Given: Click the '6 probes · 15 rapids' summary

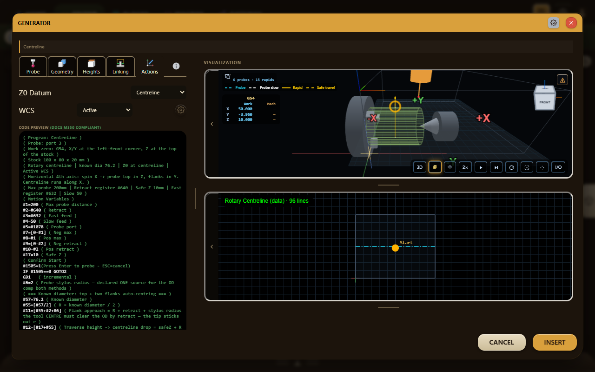Looking at the screenshot, I should [254, 80].
